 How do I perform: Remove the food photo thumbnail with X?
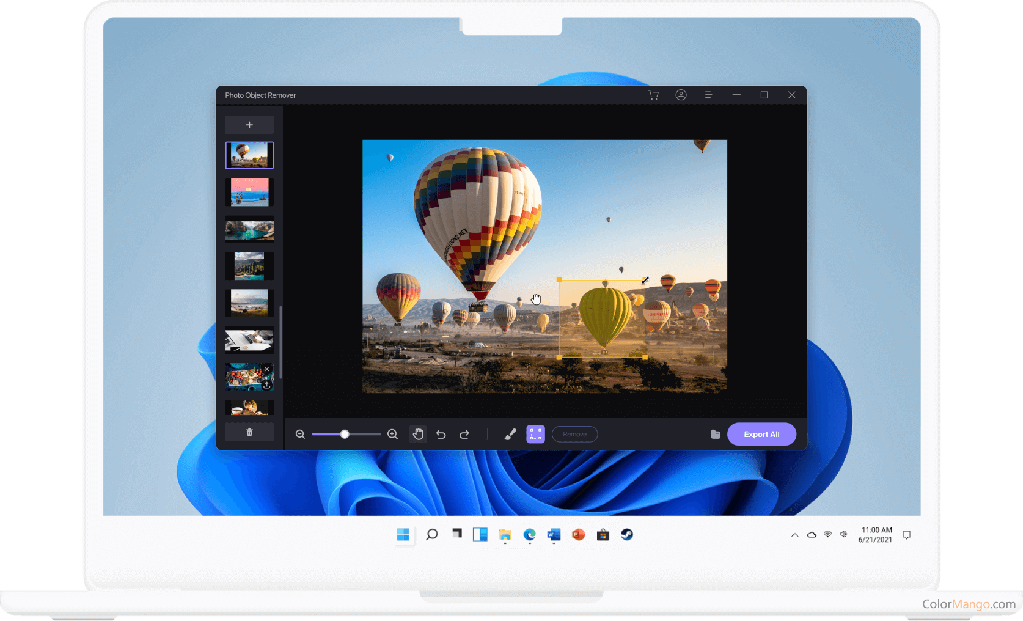(267, 369)
